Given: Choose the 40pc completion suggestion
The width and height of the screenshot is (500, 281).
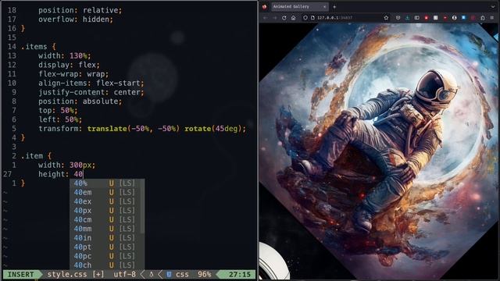Looking at the screenshot, I should click(x=107, y=256).
